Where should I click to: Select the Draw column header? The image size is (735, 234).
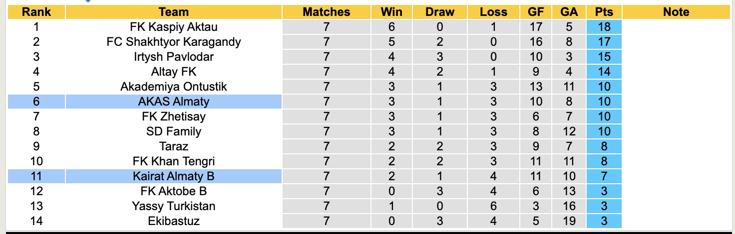coord(440,12)
